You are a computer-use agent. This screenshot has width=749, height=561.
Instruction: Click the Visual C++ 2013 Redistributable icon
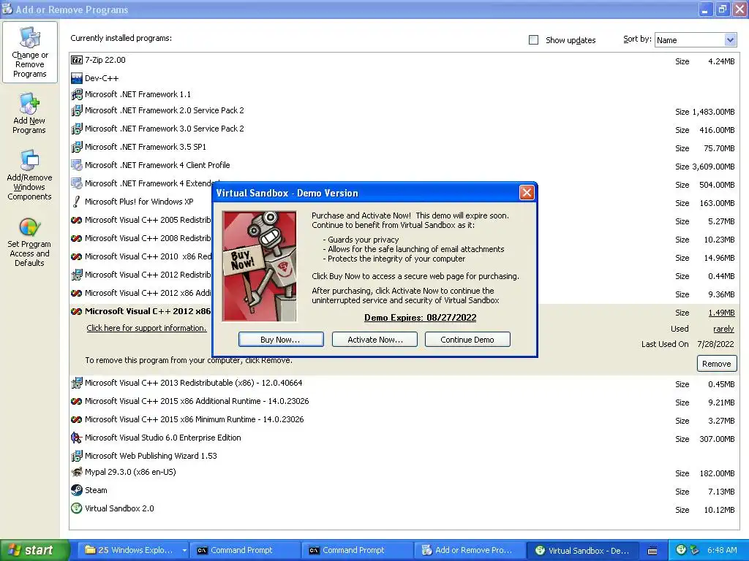[x=76, y=383]
